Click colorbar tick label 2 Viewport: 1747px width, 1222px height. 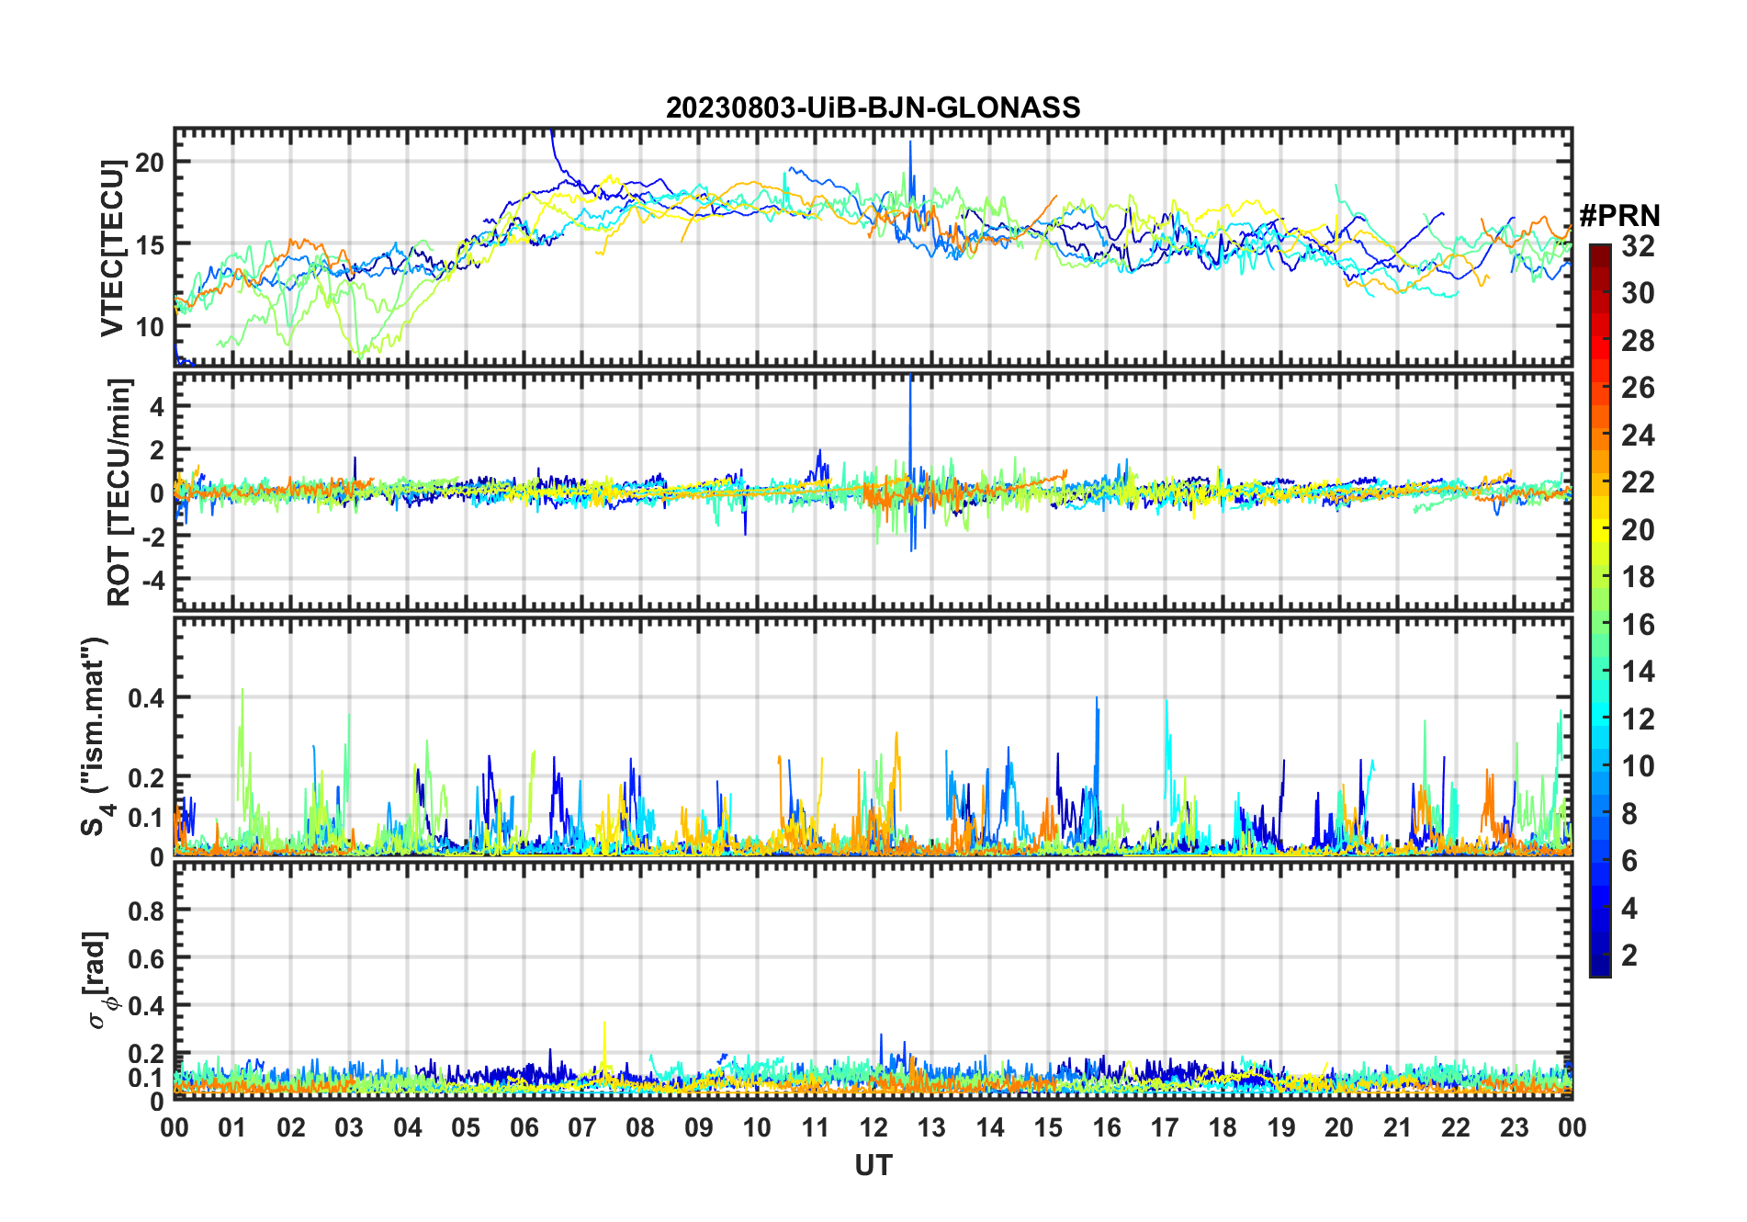[1629, 956]
